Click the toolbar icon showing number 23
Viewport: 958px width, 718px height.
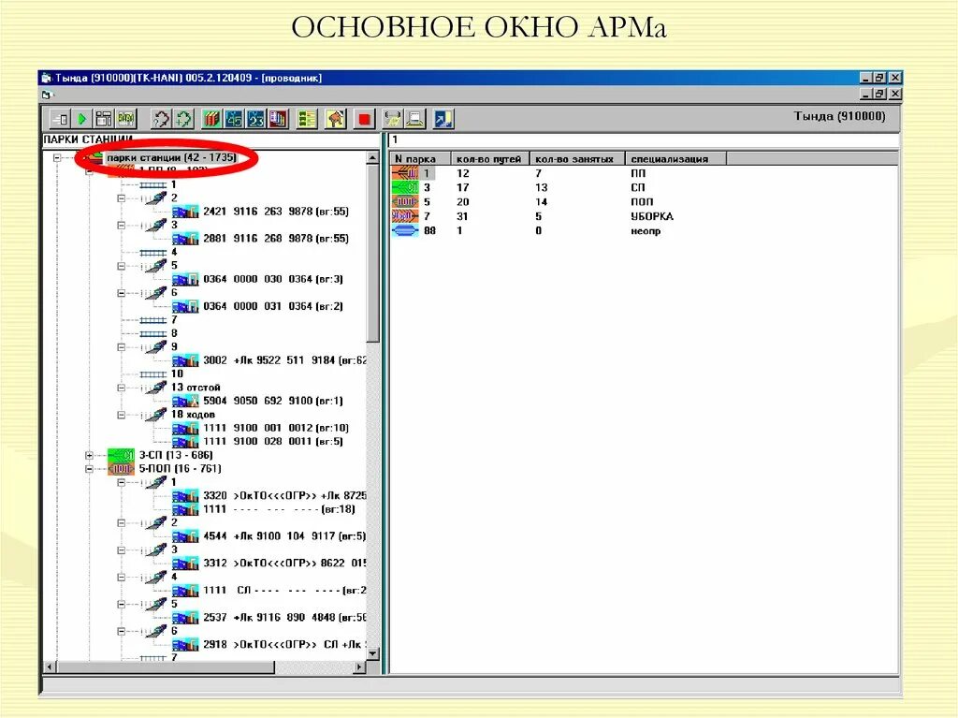click(256, 119)
